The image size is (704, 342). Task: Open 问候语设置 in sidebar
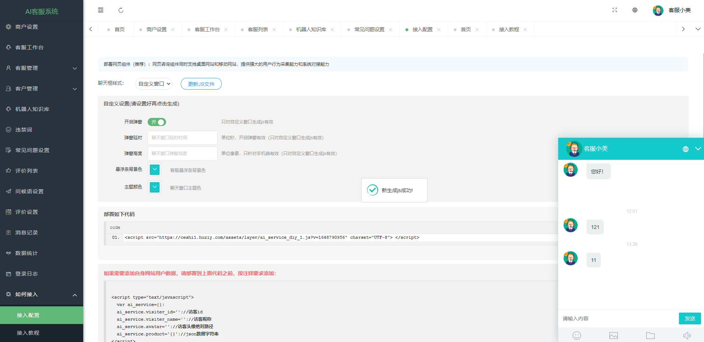pyautogui.click(x=42, y=191)
